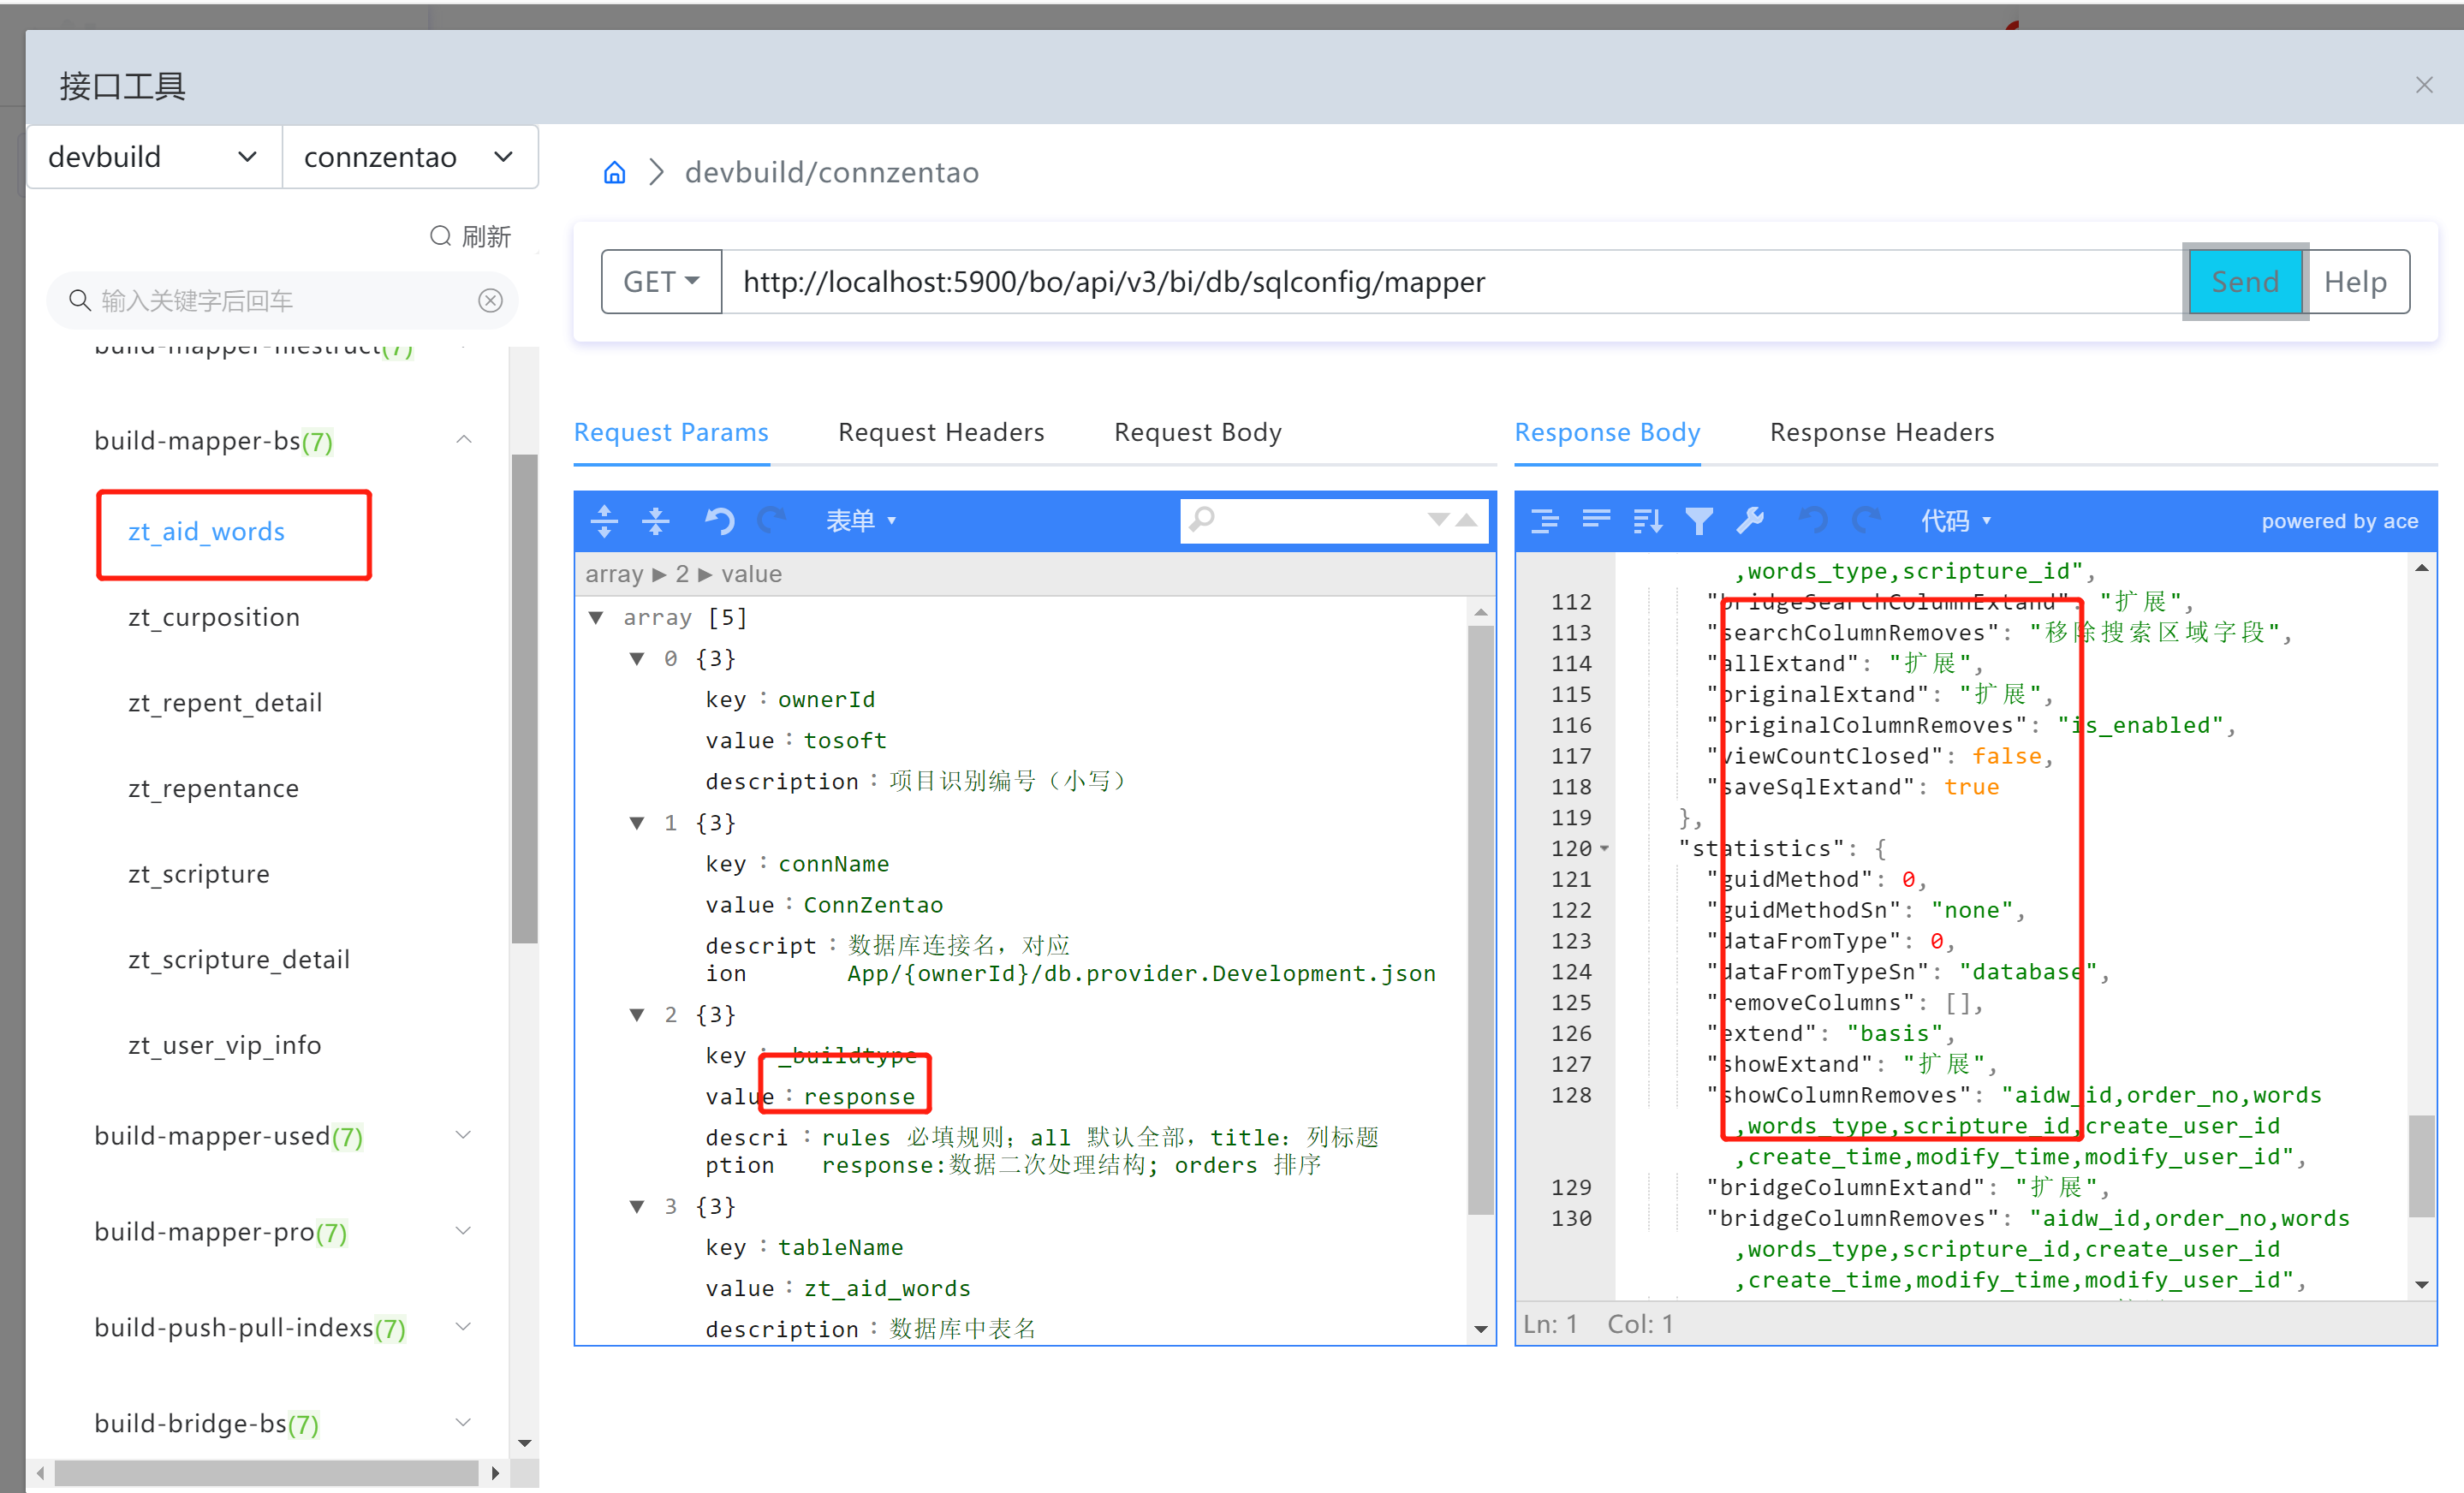Open the GET method dropdown
Viewport: 2464px width, 1493px height.
pyautogui.click(x=661, y=282)
